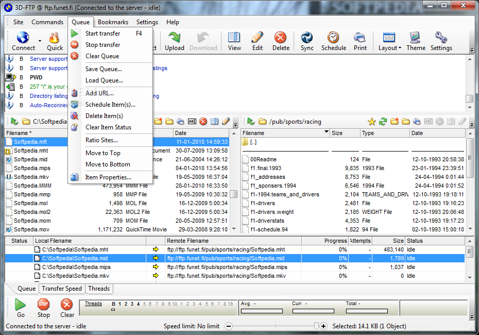Choose Move to Bottom
Viewport: 479px width, 335px height.
click(110, 164)
